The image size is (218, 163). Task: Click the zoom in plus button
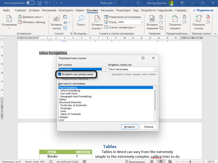pos(203,162)
